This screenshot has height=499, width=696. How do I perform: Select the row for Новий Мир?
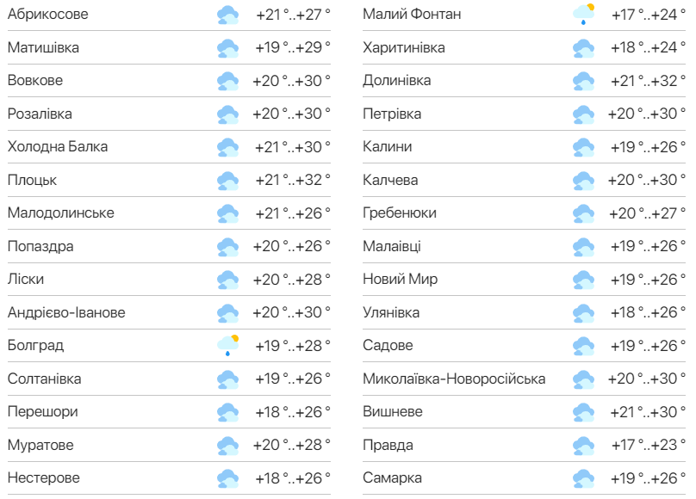pos(392,279)
